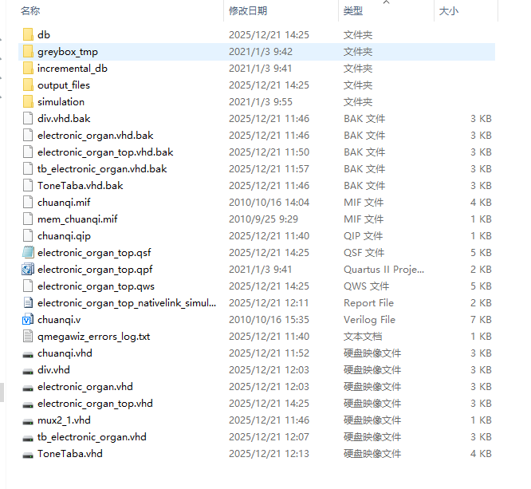Click the Quartus II Proje... type cell
This screenshot has width=531, height=489.
pos(383,270)
